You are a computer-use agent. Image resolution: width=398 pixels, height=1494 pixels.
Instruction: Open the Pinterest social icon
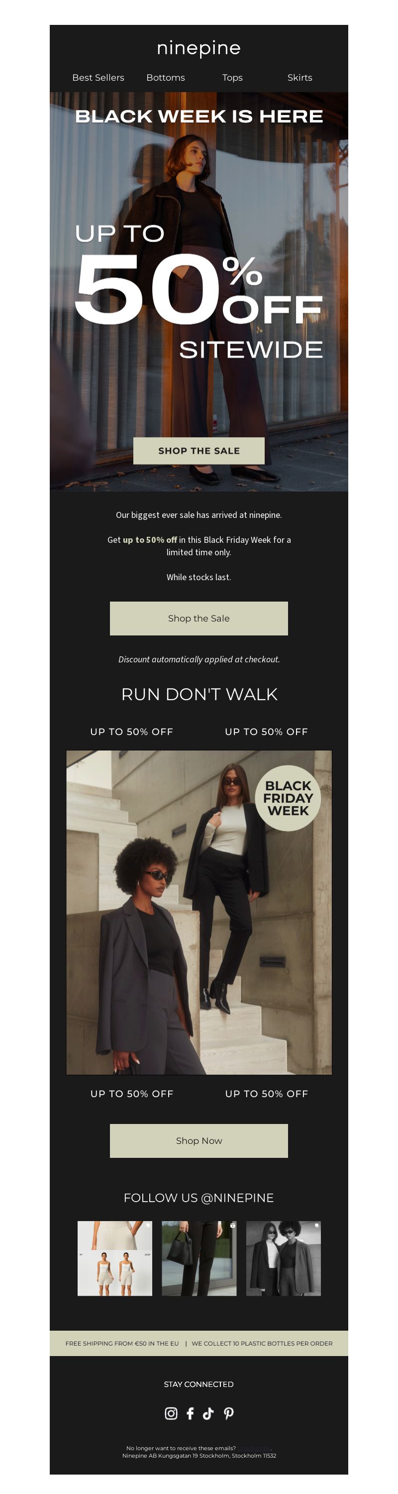229,1413
